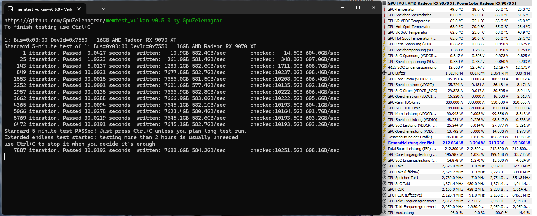Screen dimensions: 537x216
Task: Click the bolt icon of GPU-Kern-Spannung row
Action: click(384, 44)
